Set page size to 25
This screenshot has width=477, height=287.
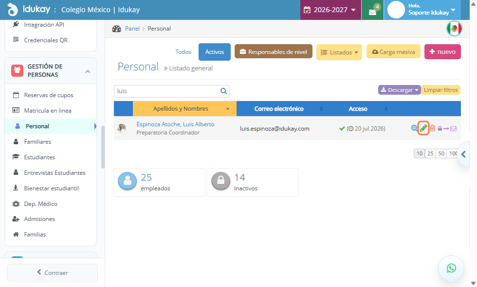(430, 153)
